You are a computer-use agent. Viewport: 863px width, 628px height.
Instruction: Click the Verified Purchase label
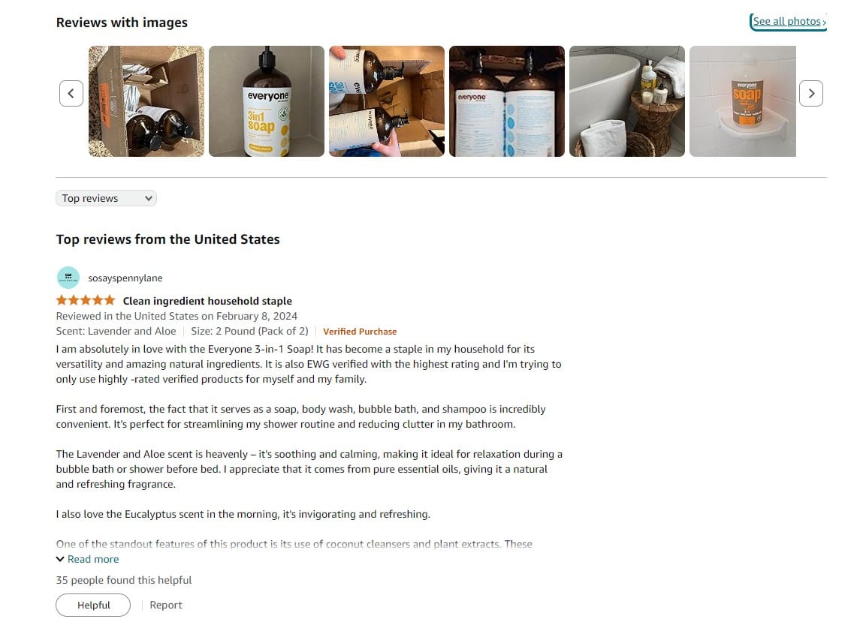360,332
